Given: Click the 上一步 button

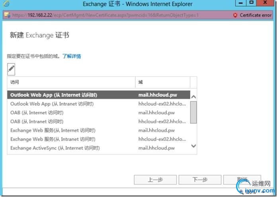Looking at the screenshot, I should pos(155,180).
